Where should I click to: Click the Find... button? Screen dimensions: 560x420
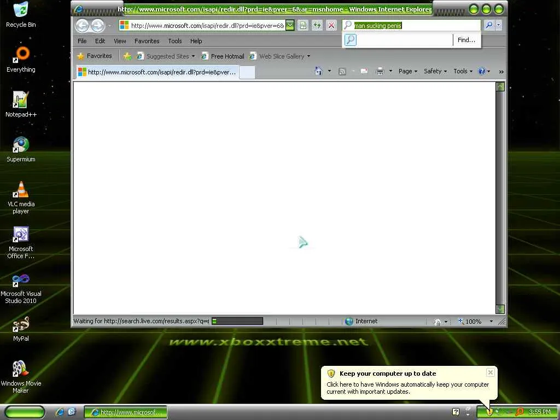click(x=466, y=40)
